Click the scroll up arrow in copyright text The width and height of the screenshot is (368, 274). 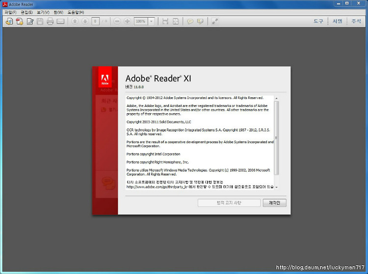pos(276,98)
